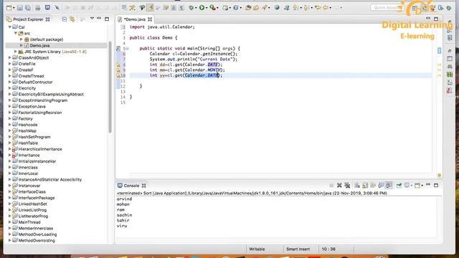
Task: Open the New wizard dropdown arrow
Action: click(x=14, y=8)
